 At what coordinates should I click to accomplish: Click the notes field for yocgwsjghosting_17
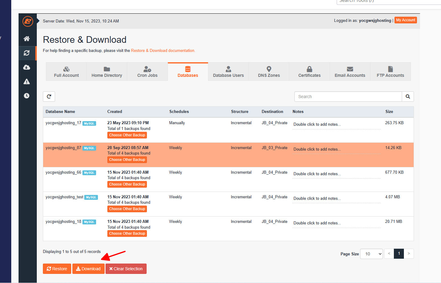point(336,124)
